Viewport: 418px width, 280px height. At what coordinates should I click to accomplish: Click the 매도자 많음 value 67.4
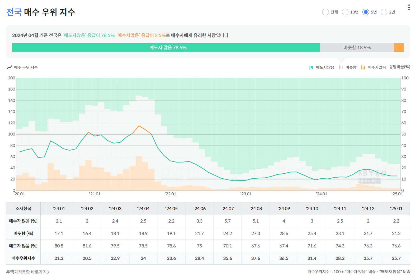point(284,246)
